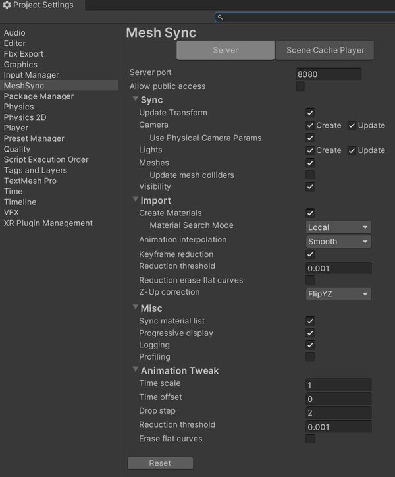The image size is (395, 477).
Task: Collapse the Animation Tweak section
Action: [136, 371]
